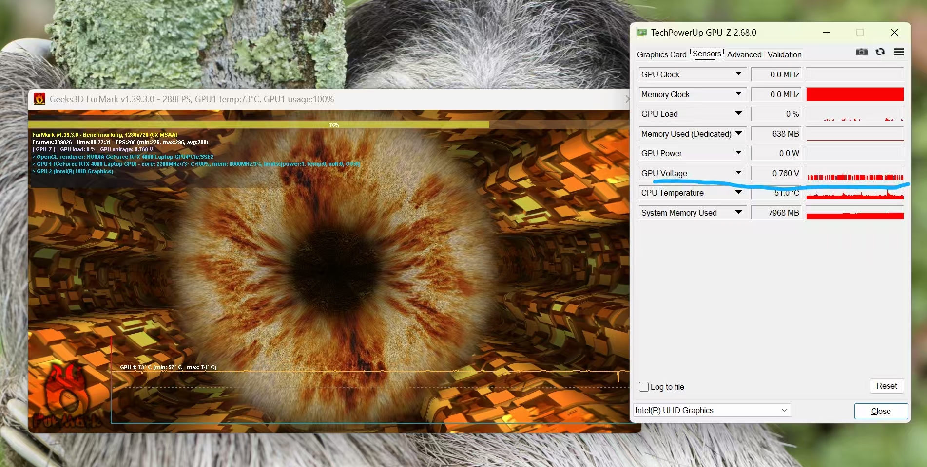927x467 pixels.
Task: Open the Validation tab
Action: coord(784,54)
